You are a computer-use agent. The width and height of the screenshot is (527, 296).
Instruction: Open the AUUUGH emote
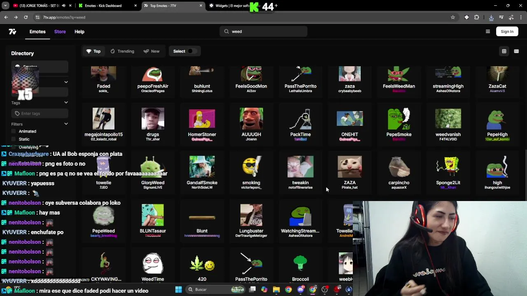click(251, 125)
